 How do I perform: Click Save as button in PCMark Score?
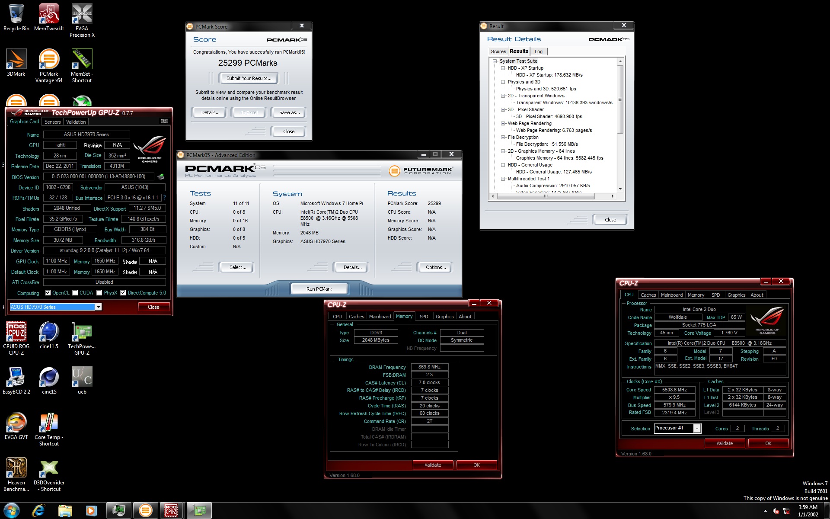tap(289, 112)
